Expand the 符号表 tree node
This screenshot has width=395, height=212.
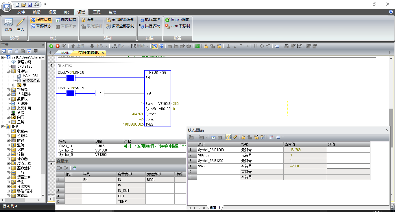8,90
